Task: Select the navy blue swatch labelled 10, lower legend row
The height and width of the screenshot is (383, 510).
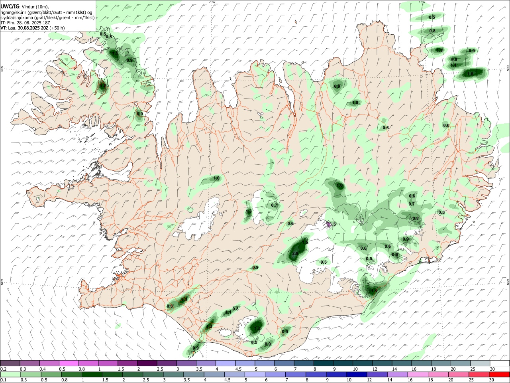Action: point(356,374)
